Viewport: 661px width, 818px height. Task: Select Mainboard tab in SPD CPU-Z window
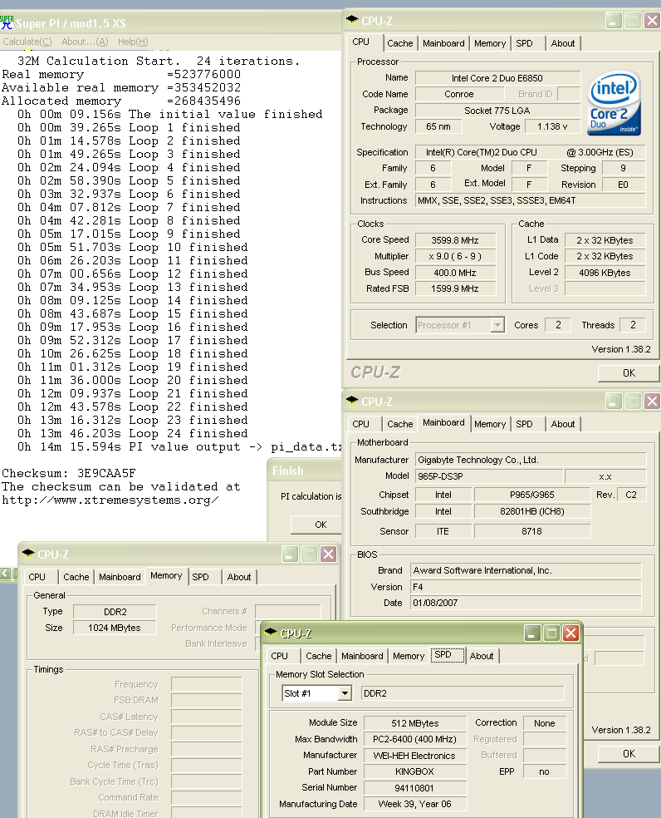coord(362,656)
